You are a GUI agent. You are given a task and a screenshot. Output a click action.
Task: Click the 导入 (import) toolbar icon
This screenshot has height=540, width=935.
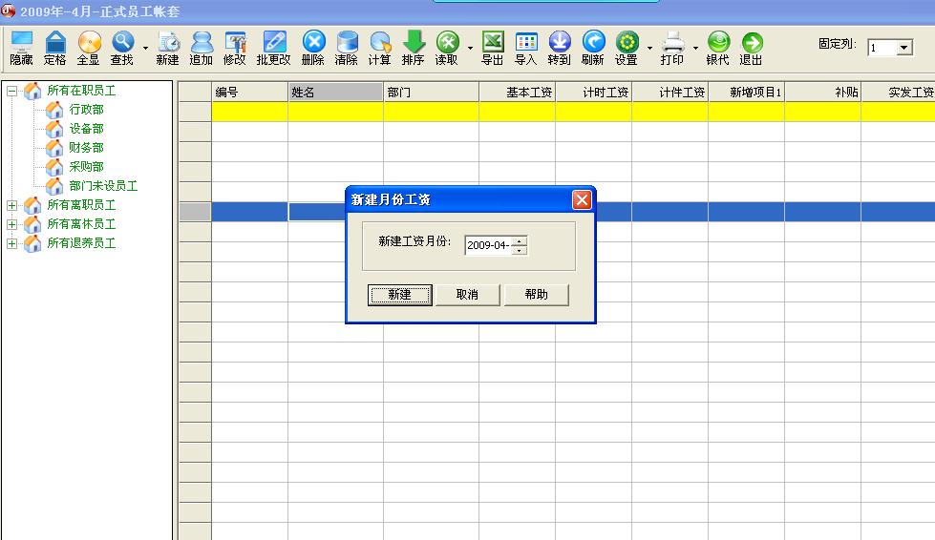point(526,48)
